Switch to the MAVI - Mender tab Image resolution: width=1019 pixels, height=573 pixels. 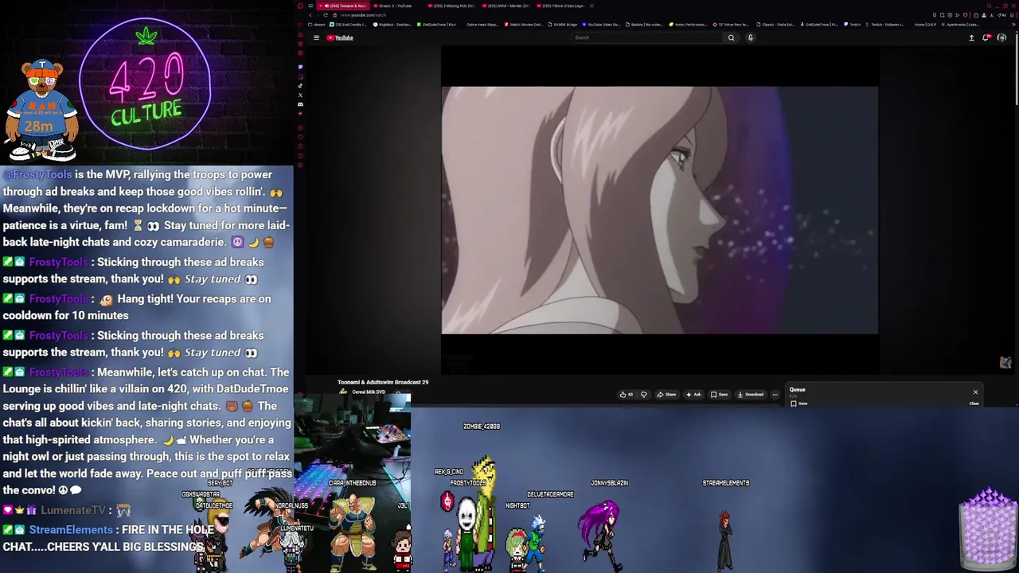(x=506, y=6)
